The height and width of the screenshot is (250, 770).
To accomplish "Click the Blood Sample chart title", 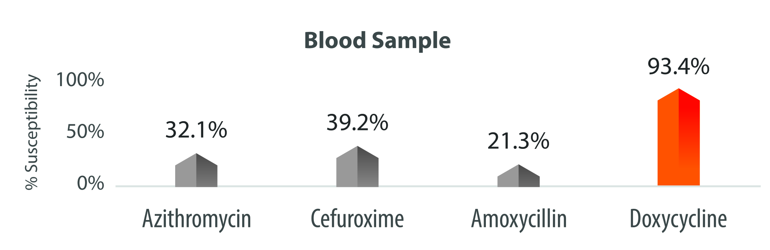I will coord(377,40).
